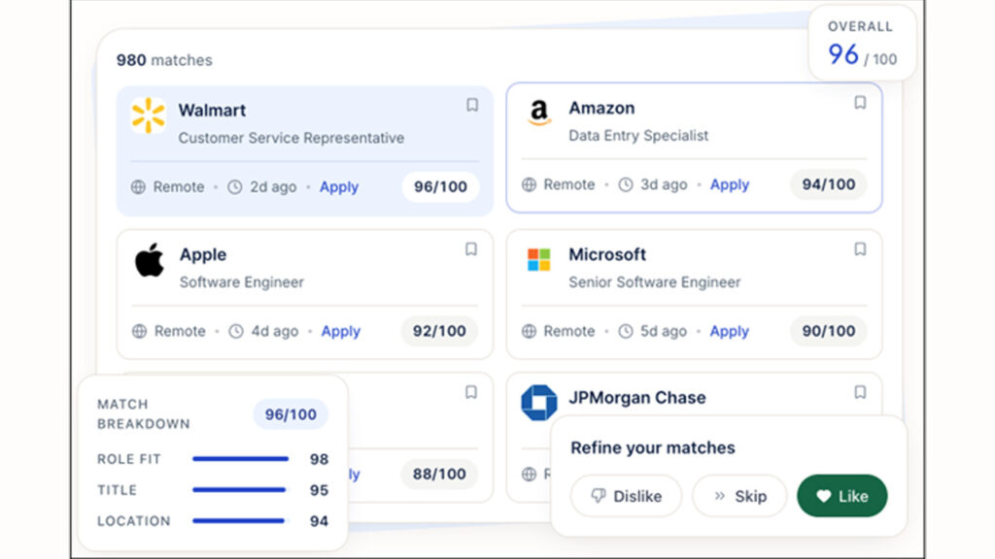The width and height of the screenshot is (995, 559).
Task: Click the Role Fit progress bar
Action: (241, 459)
